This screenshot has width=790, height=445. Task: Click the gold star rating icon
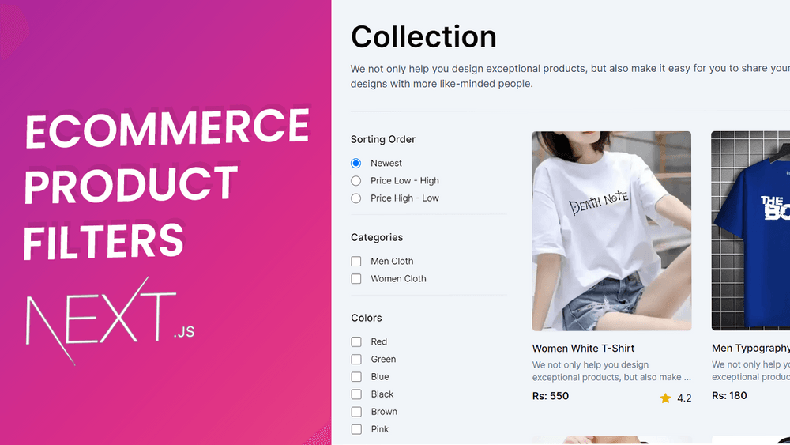click(665, 398)
